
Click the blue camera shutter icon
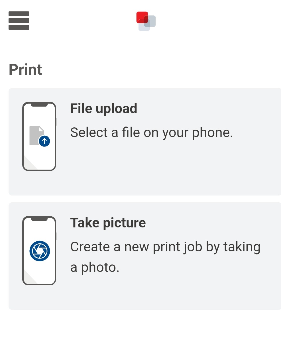[40, 251]
